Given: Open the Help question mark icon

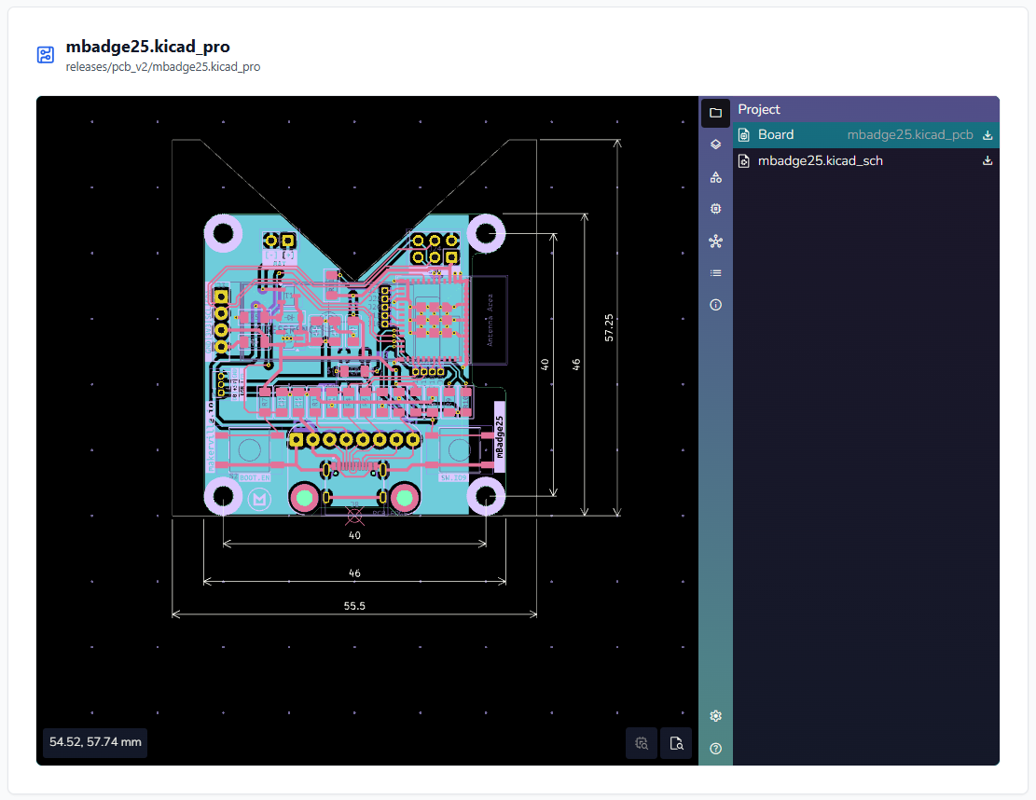Looking at the screenshot, I should click(715, 748).
